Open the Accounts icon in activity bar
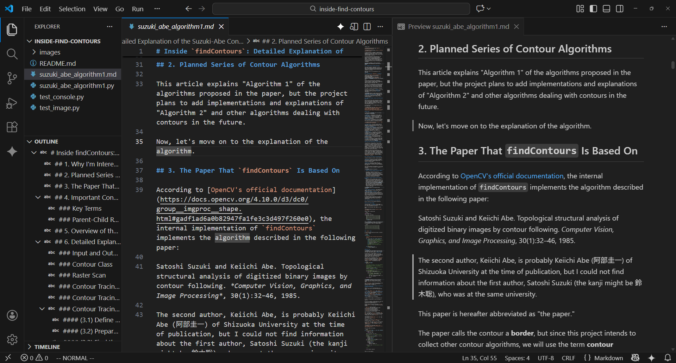 [x=12, y=316]
